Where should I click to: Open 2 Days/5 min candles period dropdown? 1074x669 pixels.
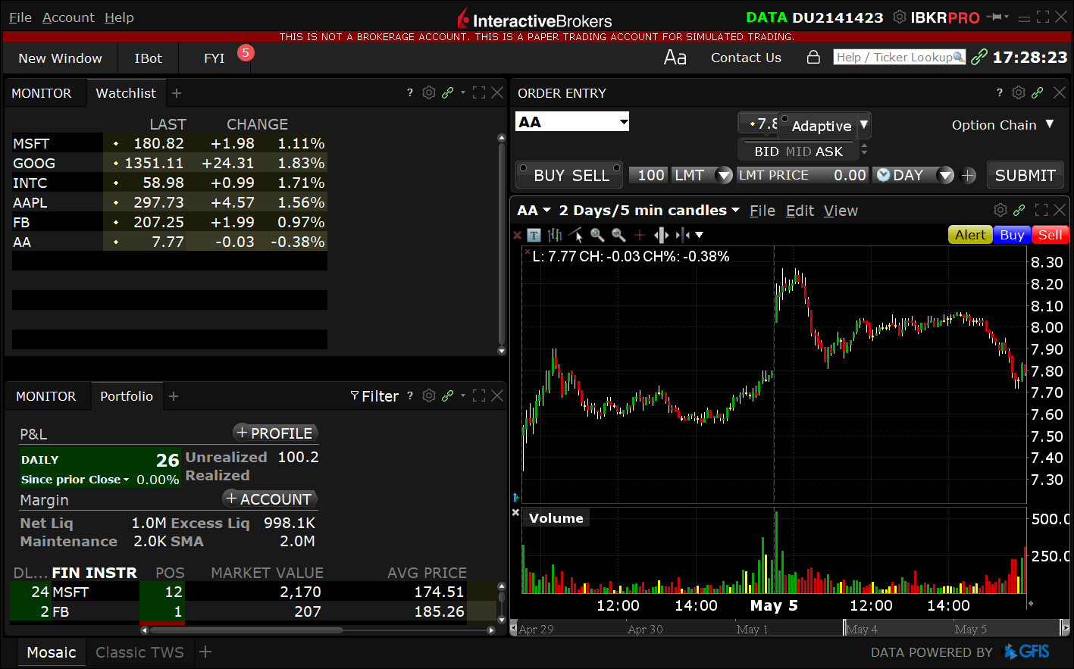pyautogui.click(x=735, y=210)
